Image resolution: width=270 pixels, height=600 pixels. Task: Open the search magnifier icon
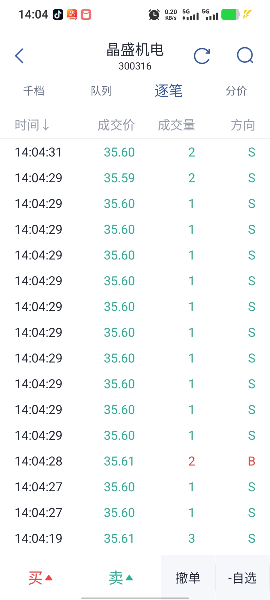pyautogui.click(x=245, y=55)
